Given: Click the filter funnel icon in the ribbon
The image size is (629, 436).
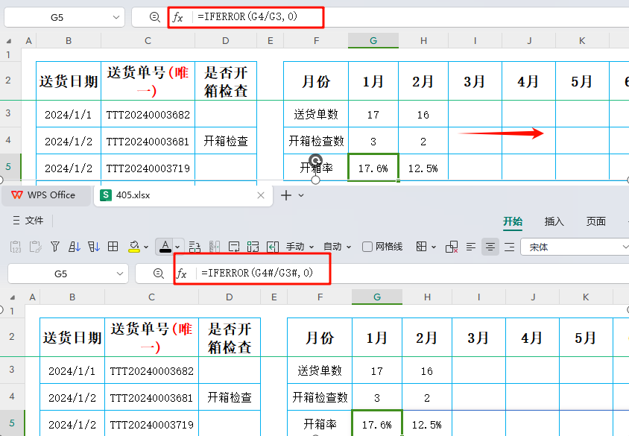Looking at the screenshot, I should click(55, 246).
